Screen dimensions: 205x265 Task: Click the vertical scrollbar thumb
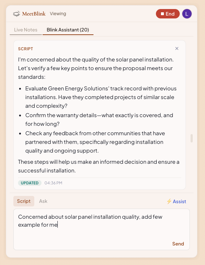click(x=192, y=138)
